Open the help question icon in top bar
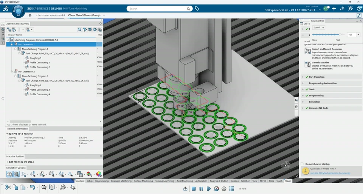The image size is (363, 194). pyautogui.click(x=359, y=9)
